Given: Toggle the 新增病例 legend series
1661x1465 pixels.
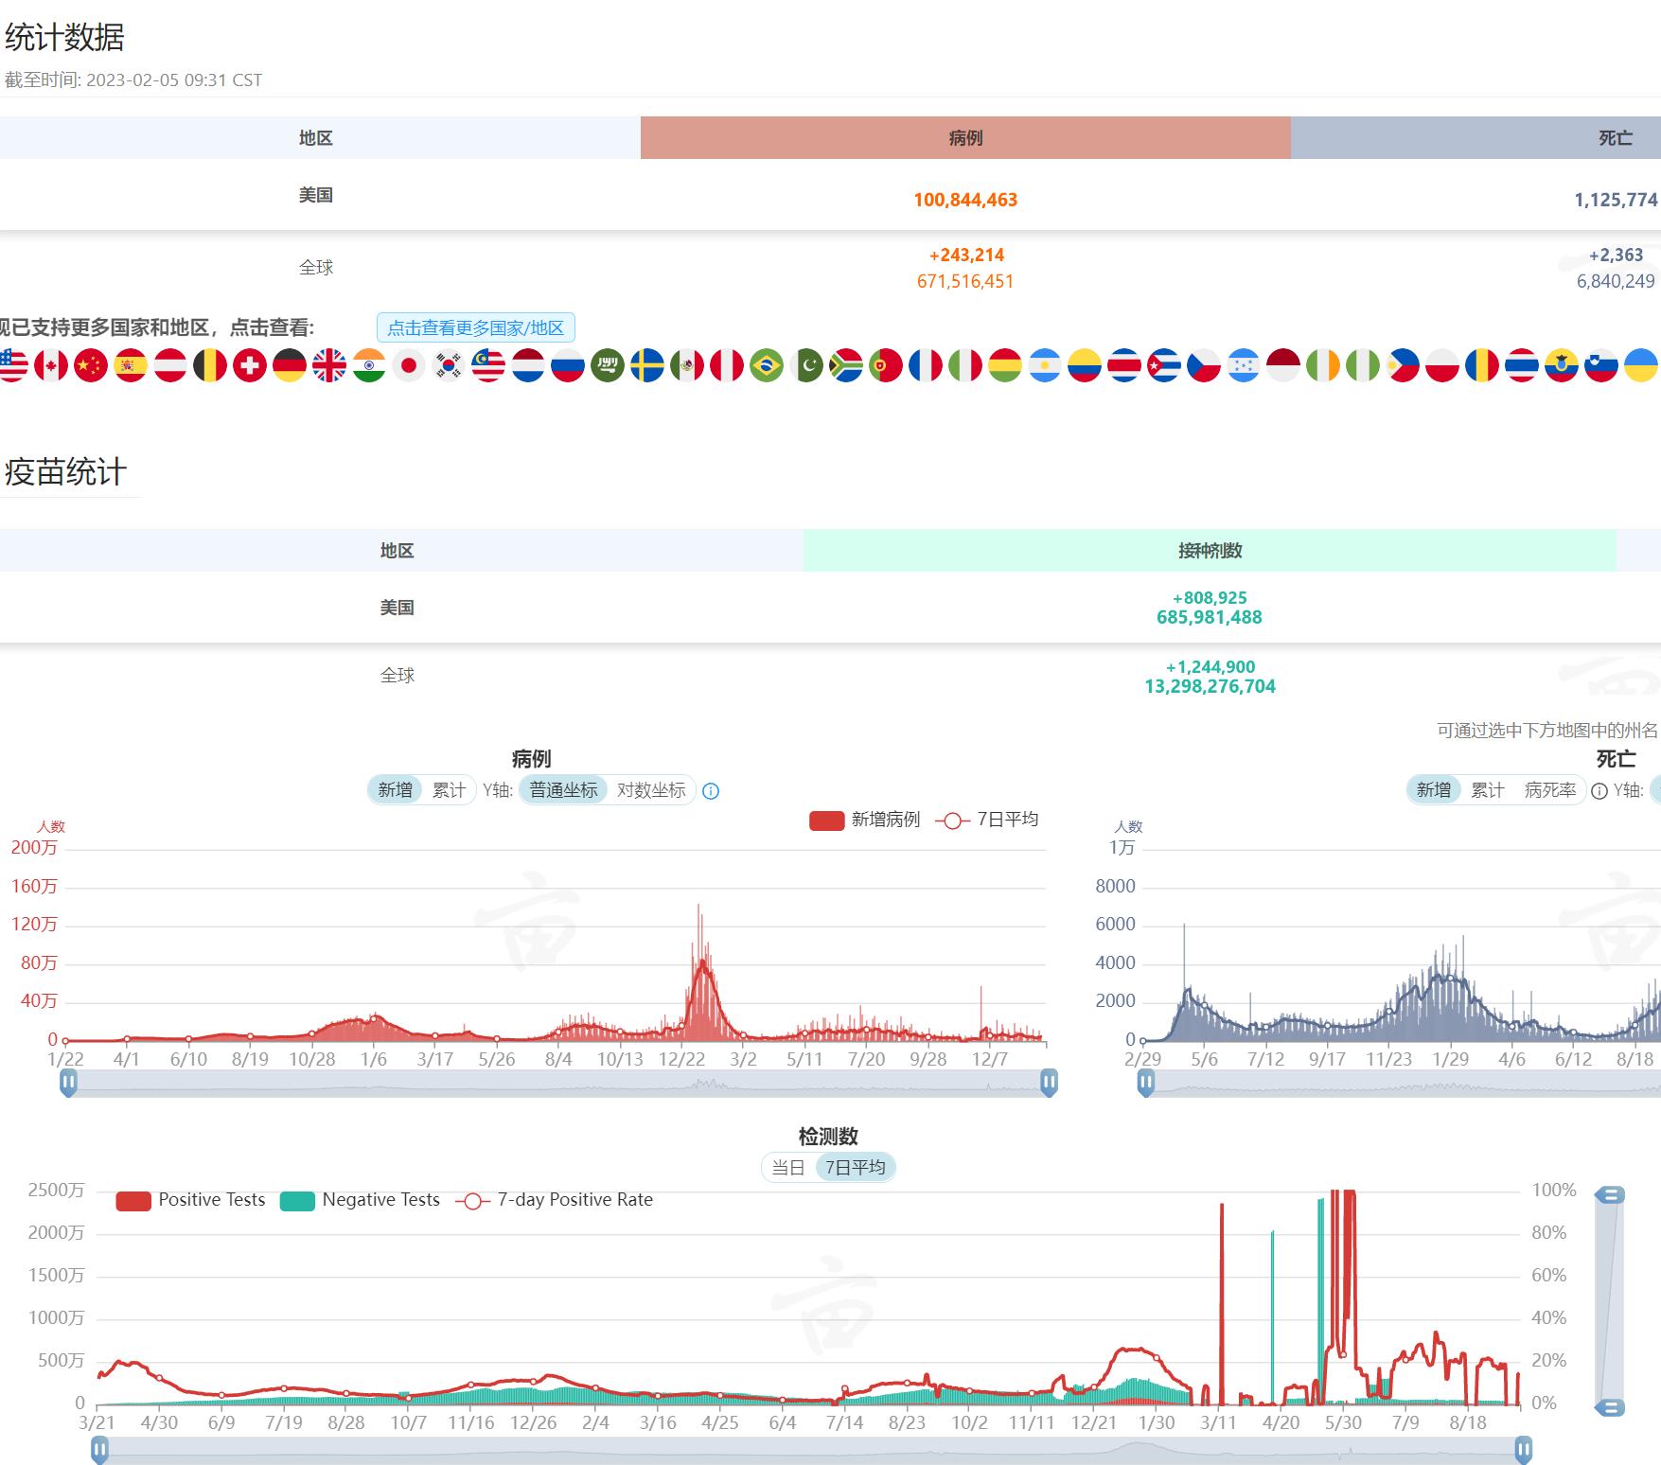Looking at the screenshot, I should [x=865, y=820].
